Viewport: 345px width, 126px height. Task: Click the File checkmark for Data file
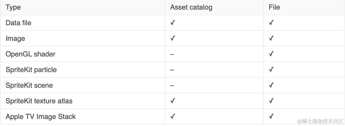(x=271, y=23)
